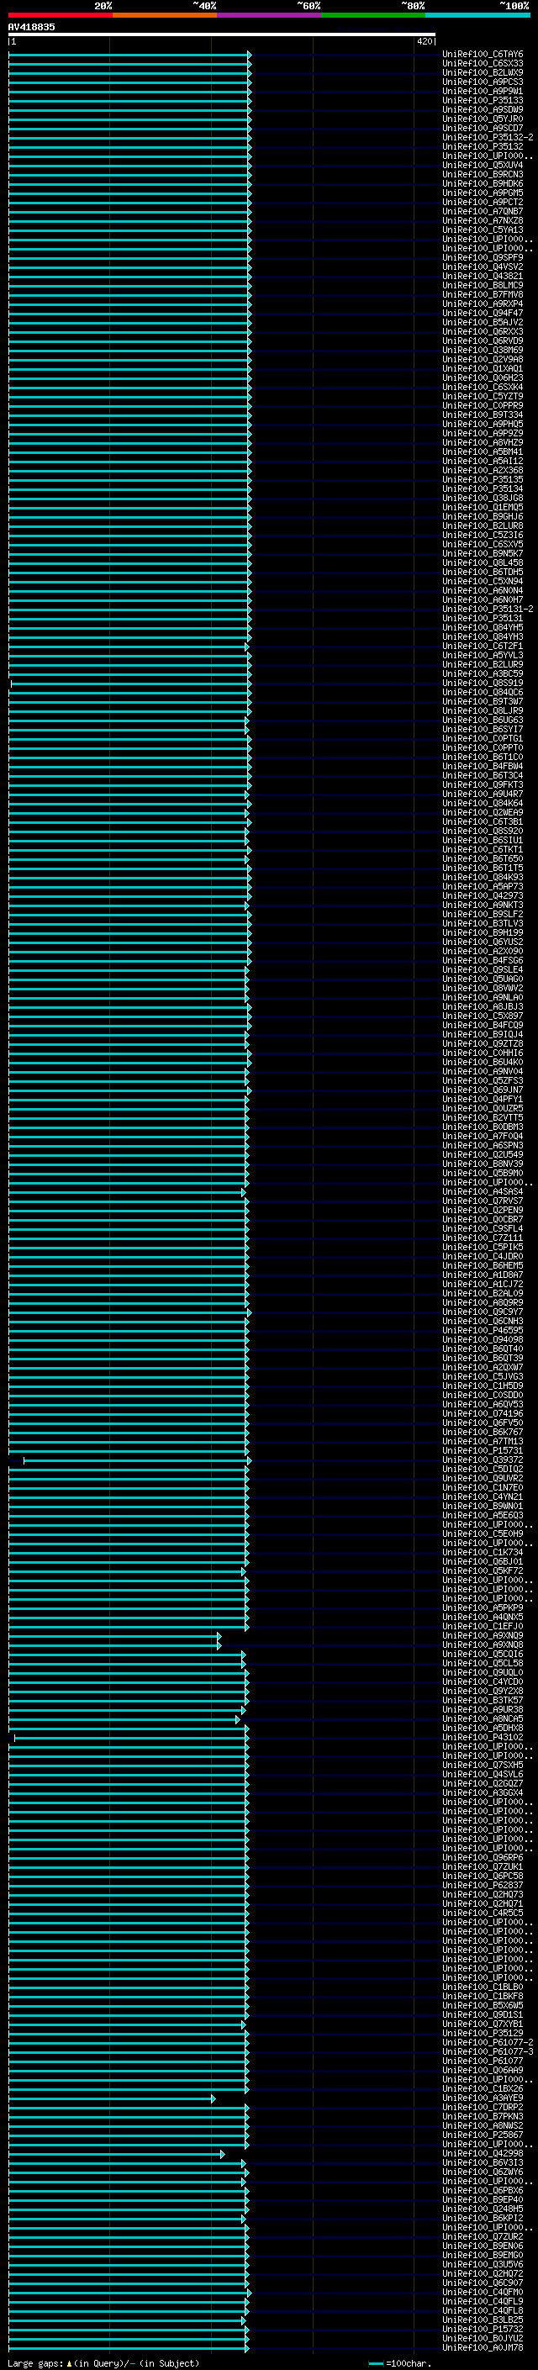
Task: Select the UniRef100_B7FMV8 label
Action: (x=483, y=294)
